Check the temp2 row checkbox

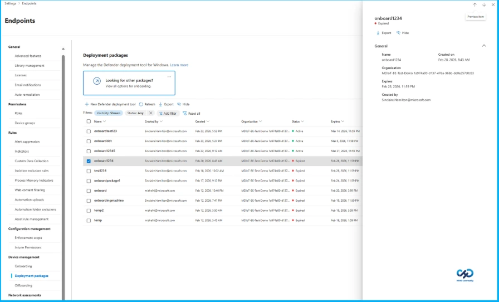coord(89,211)
